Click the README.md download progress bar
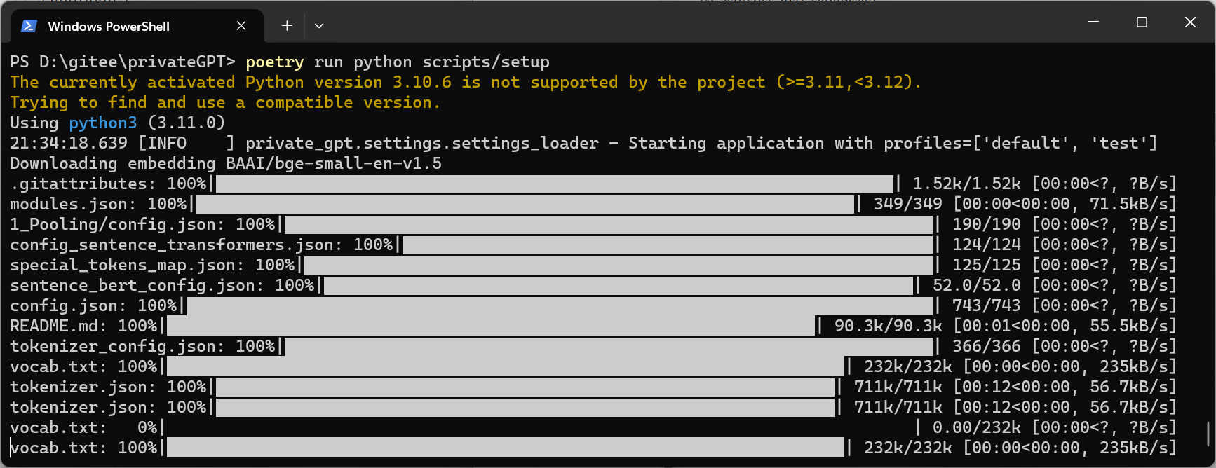Viewport: 1216px width, 468px height. tap(491, 326)
